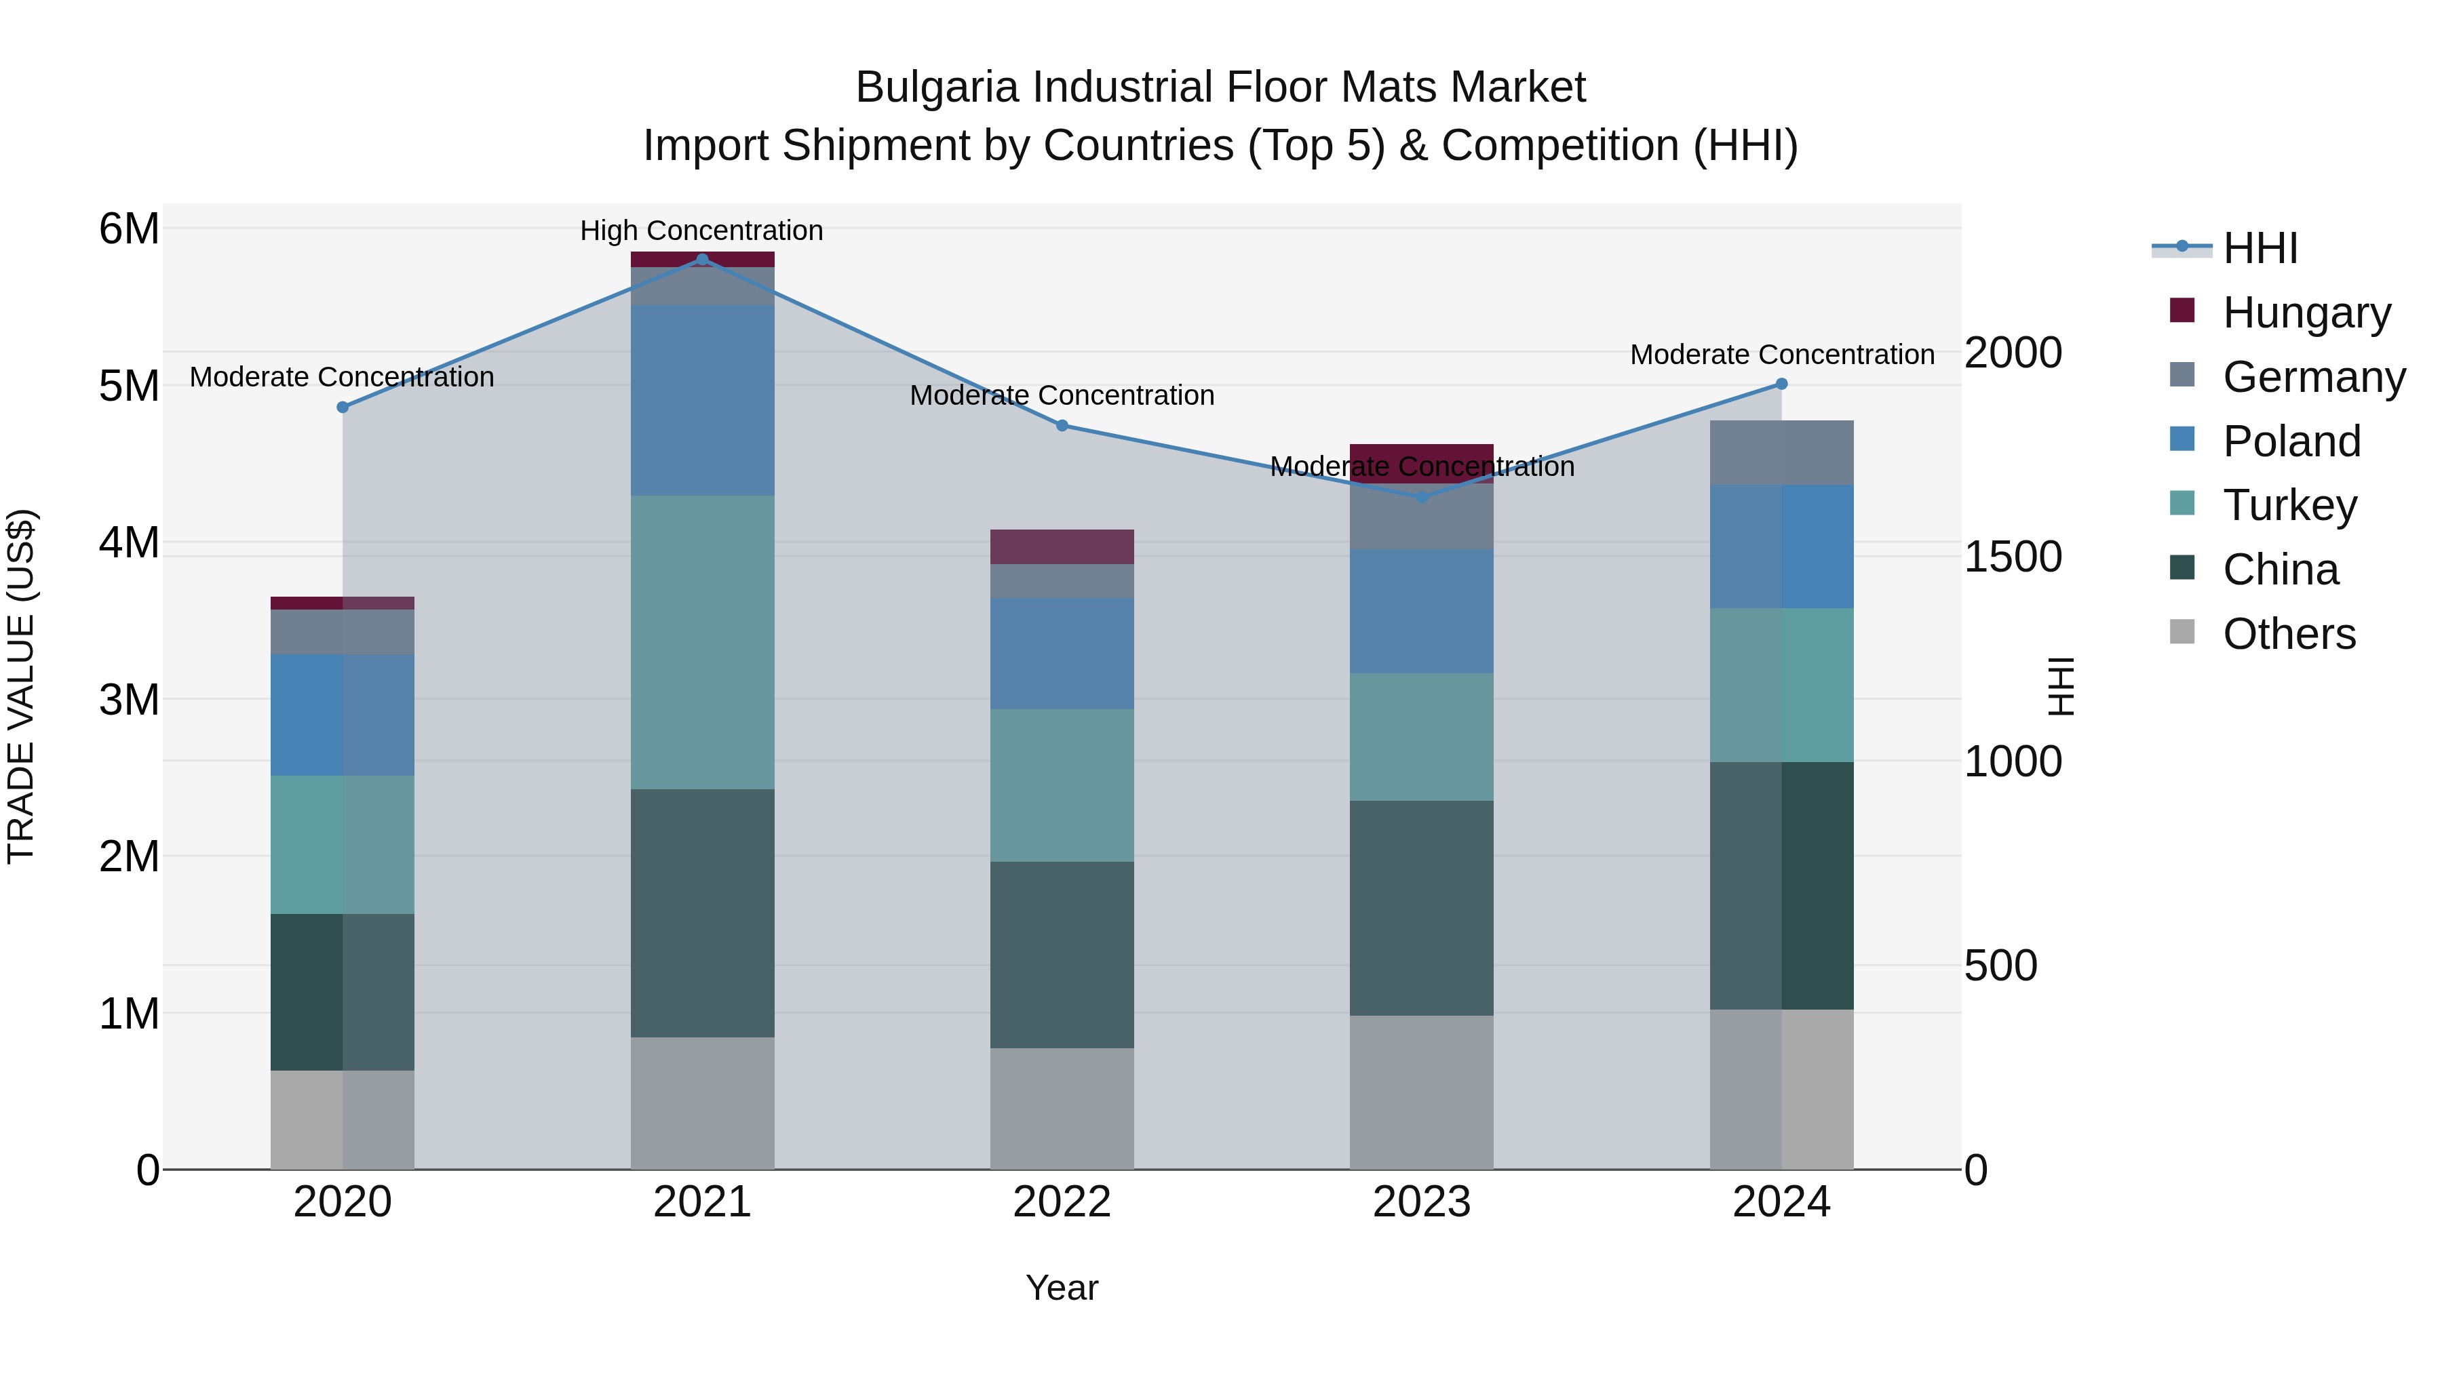Screen dimensions: 2442x1373
Task: Click the 1500 HHI axis tick label
Action: click(2013, 557)
